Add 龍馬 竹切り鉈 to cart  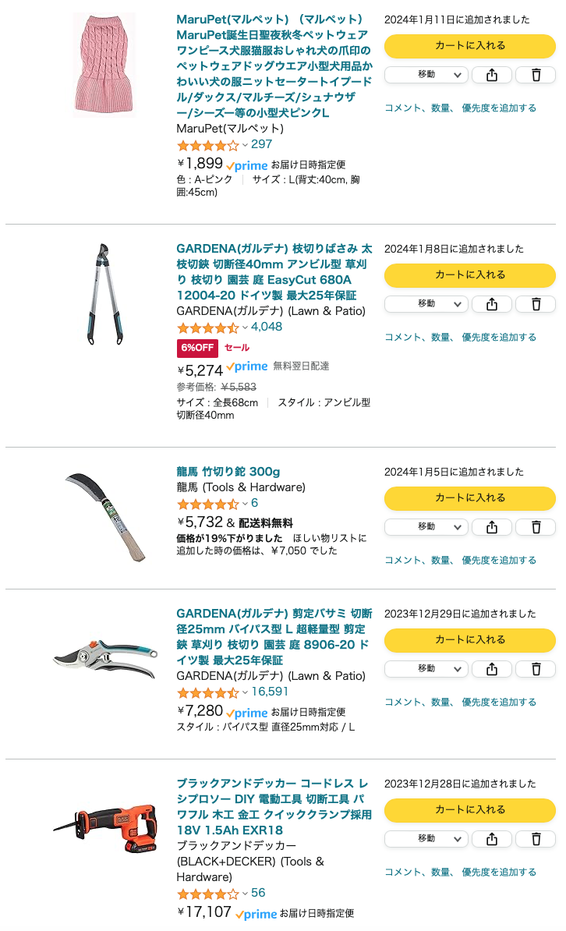click(x=470, y=499)
